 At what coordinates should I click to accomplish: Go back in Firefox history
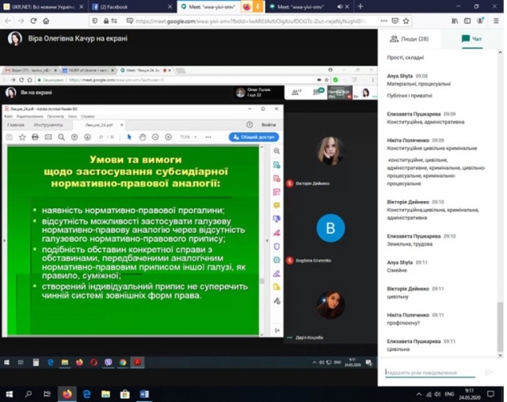[8, 21]
